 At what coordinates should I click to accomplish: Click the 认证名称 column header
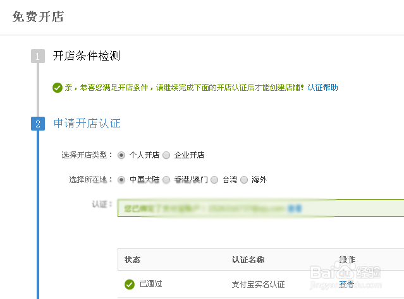(x=248, y=260)
